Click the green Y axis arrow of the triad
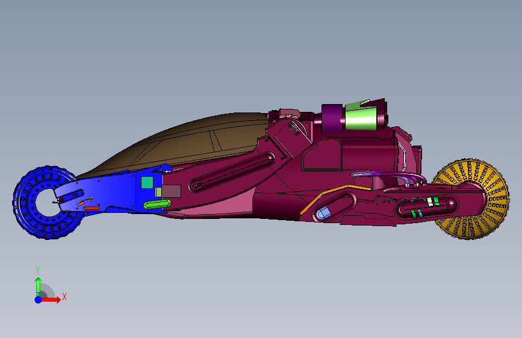Image resolution: width=522 pixels, height=338 pixels. [39, 286]
